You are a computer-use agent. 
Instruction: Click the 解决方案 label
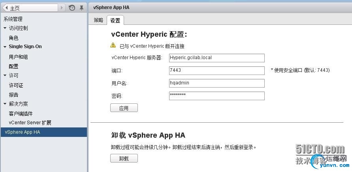(x=19, y=104)
